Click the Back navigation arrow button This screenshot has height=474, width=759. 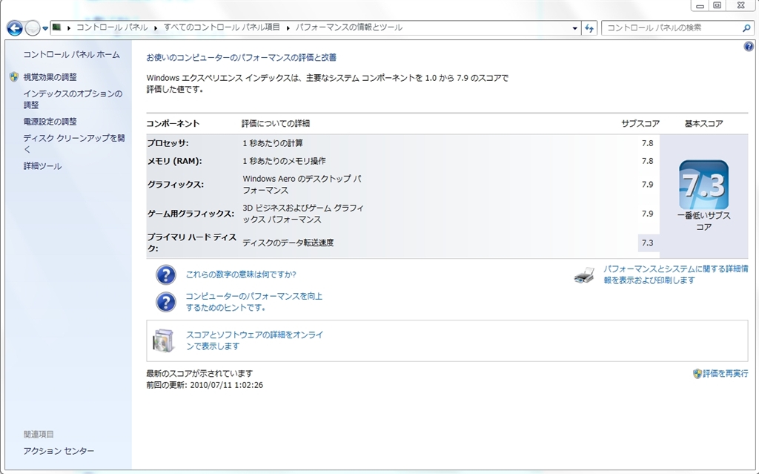click(x=15, y=28)
